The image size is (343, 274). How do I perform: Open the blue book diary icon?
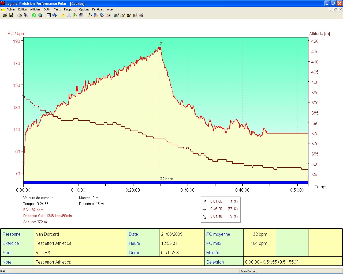pyautogui.click(x=55, y=15)
